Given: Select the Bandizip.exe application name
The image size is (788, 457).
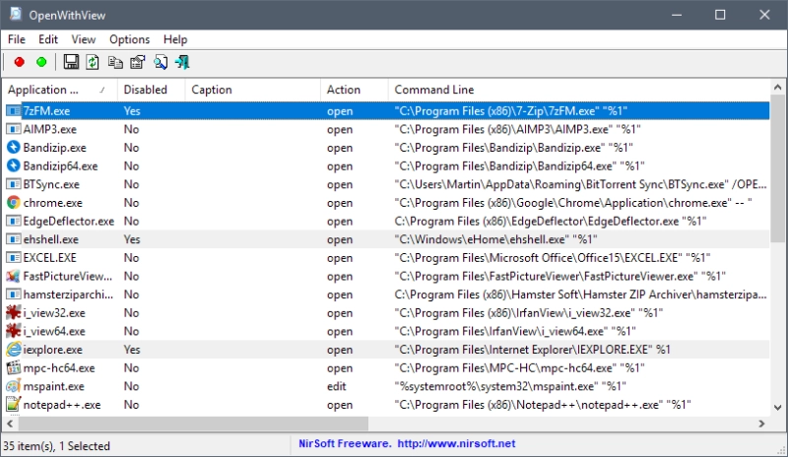Looking at the screenshot, I should point(55,148).
